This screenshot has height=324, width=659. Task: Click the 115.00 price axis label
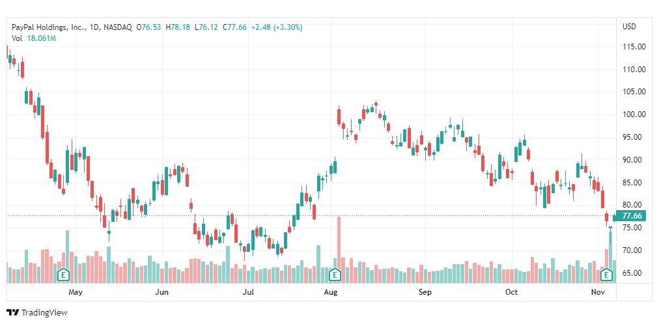pos(634,47)
